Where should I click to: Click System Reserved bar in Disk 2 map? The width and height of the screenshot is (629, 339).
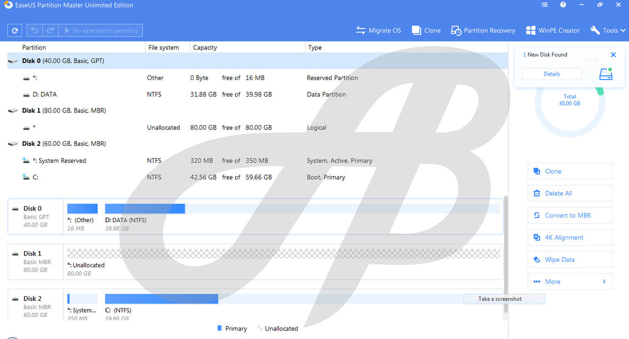coord(83,299)
